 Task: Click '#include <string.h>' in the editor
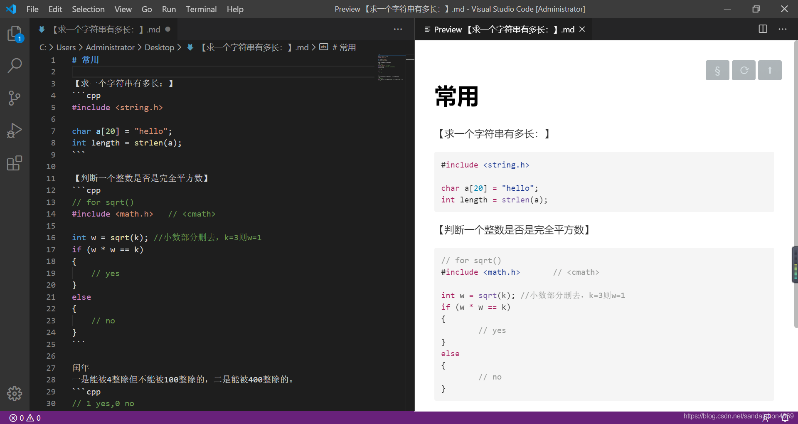point(117,107)
